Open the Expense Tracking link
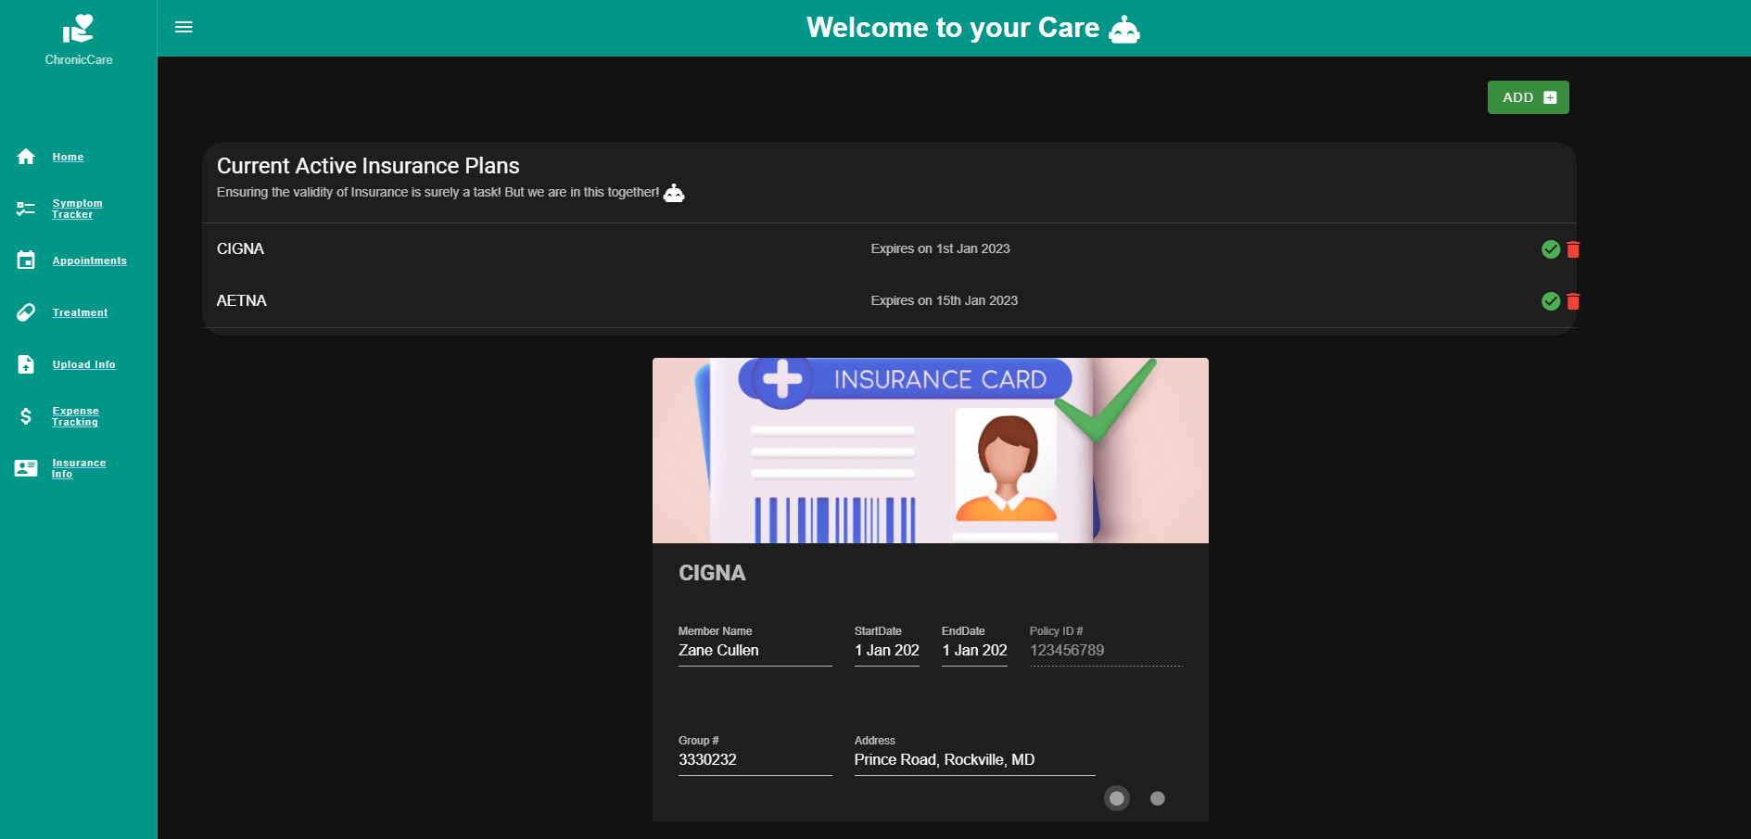The width and height of the screenshot is (1751, 839). [75, 416]
